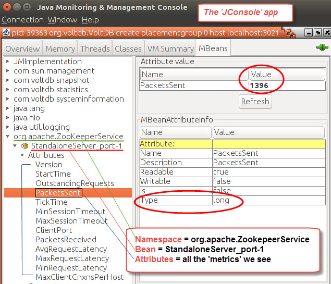Switch to the Threads tab

click(95, 49)
